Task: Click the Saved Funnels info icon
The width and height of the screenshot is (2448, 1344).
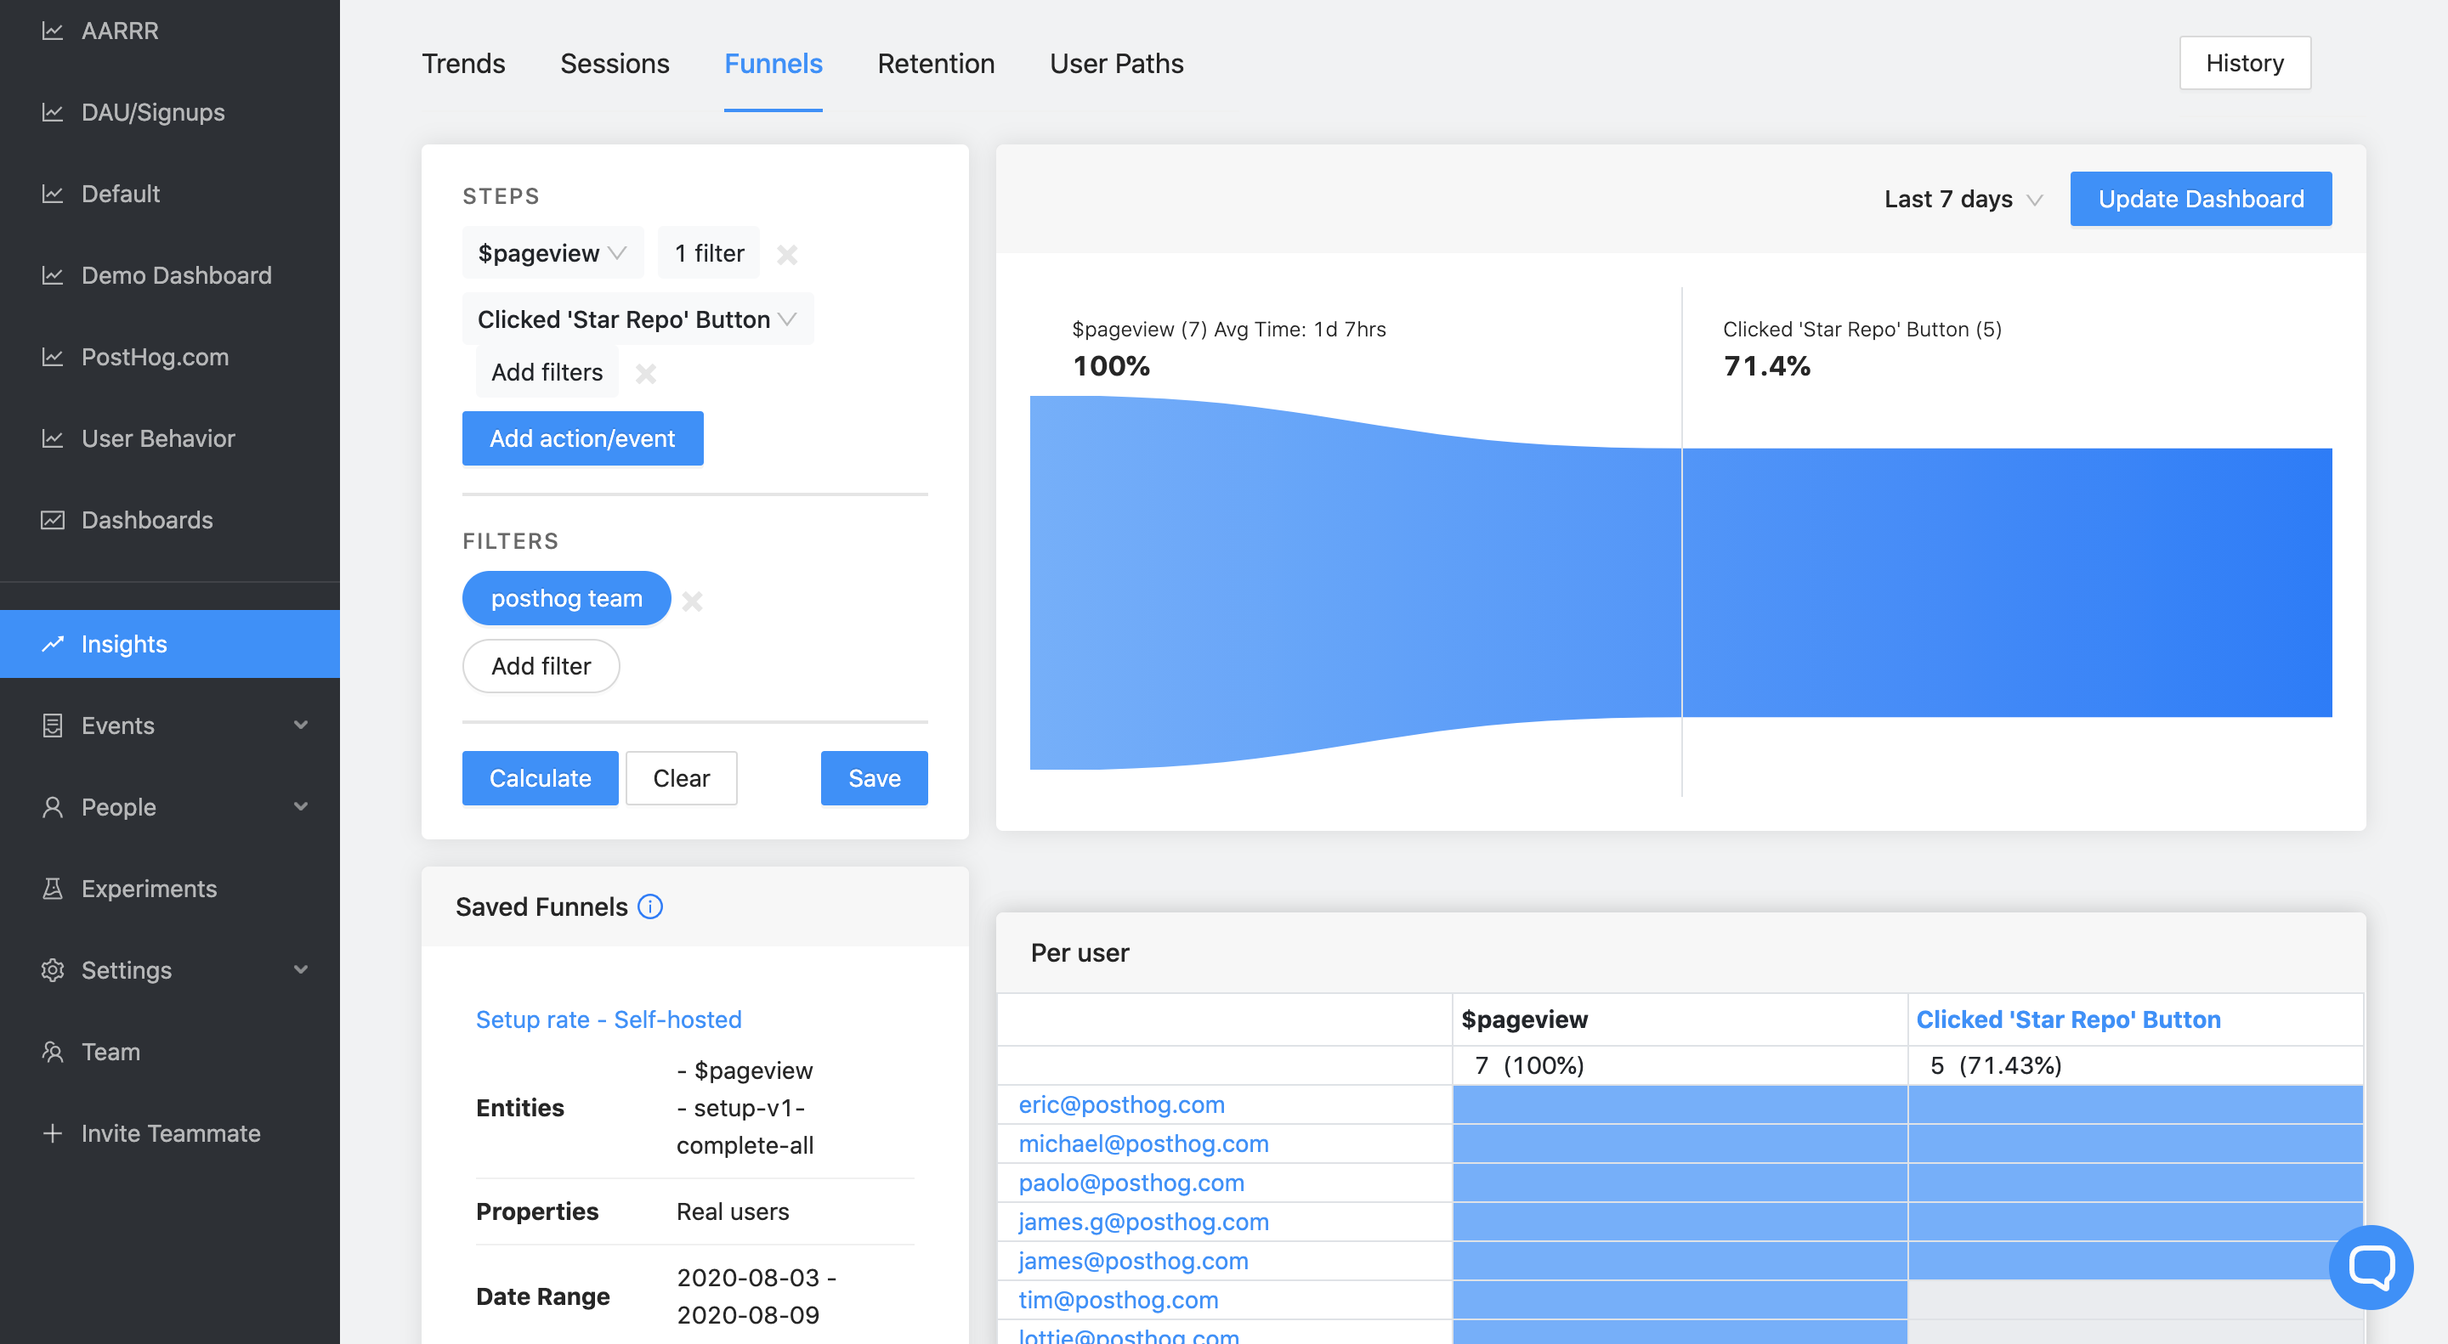Action: pos(650,906)
